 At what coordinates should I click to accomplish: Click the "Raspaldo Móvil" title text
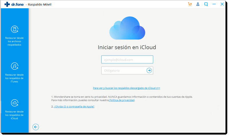pyautogui.click(x=40, y=5)
